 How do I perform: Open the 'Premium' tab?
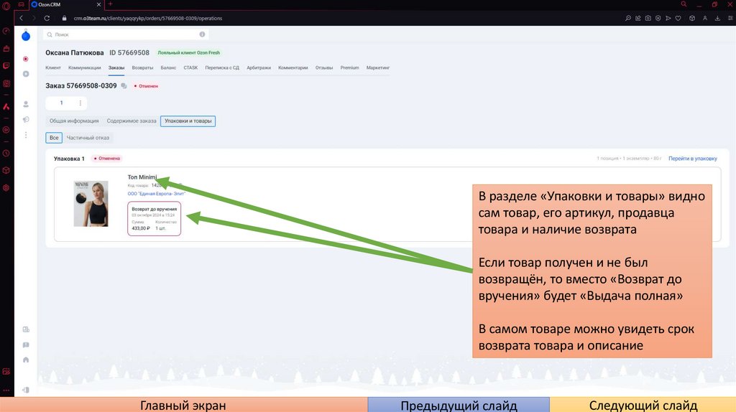[350, 67]
